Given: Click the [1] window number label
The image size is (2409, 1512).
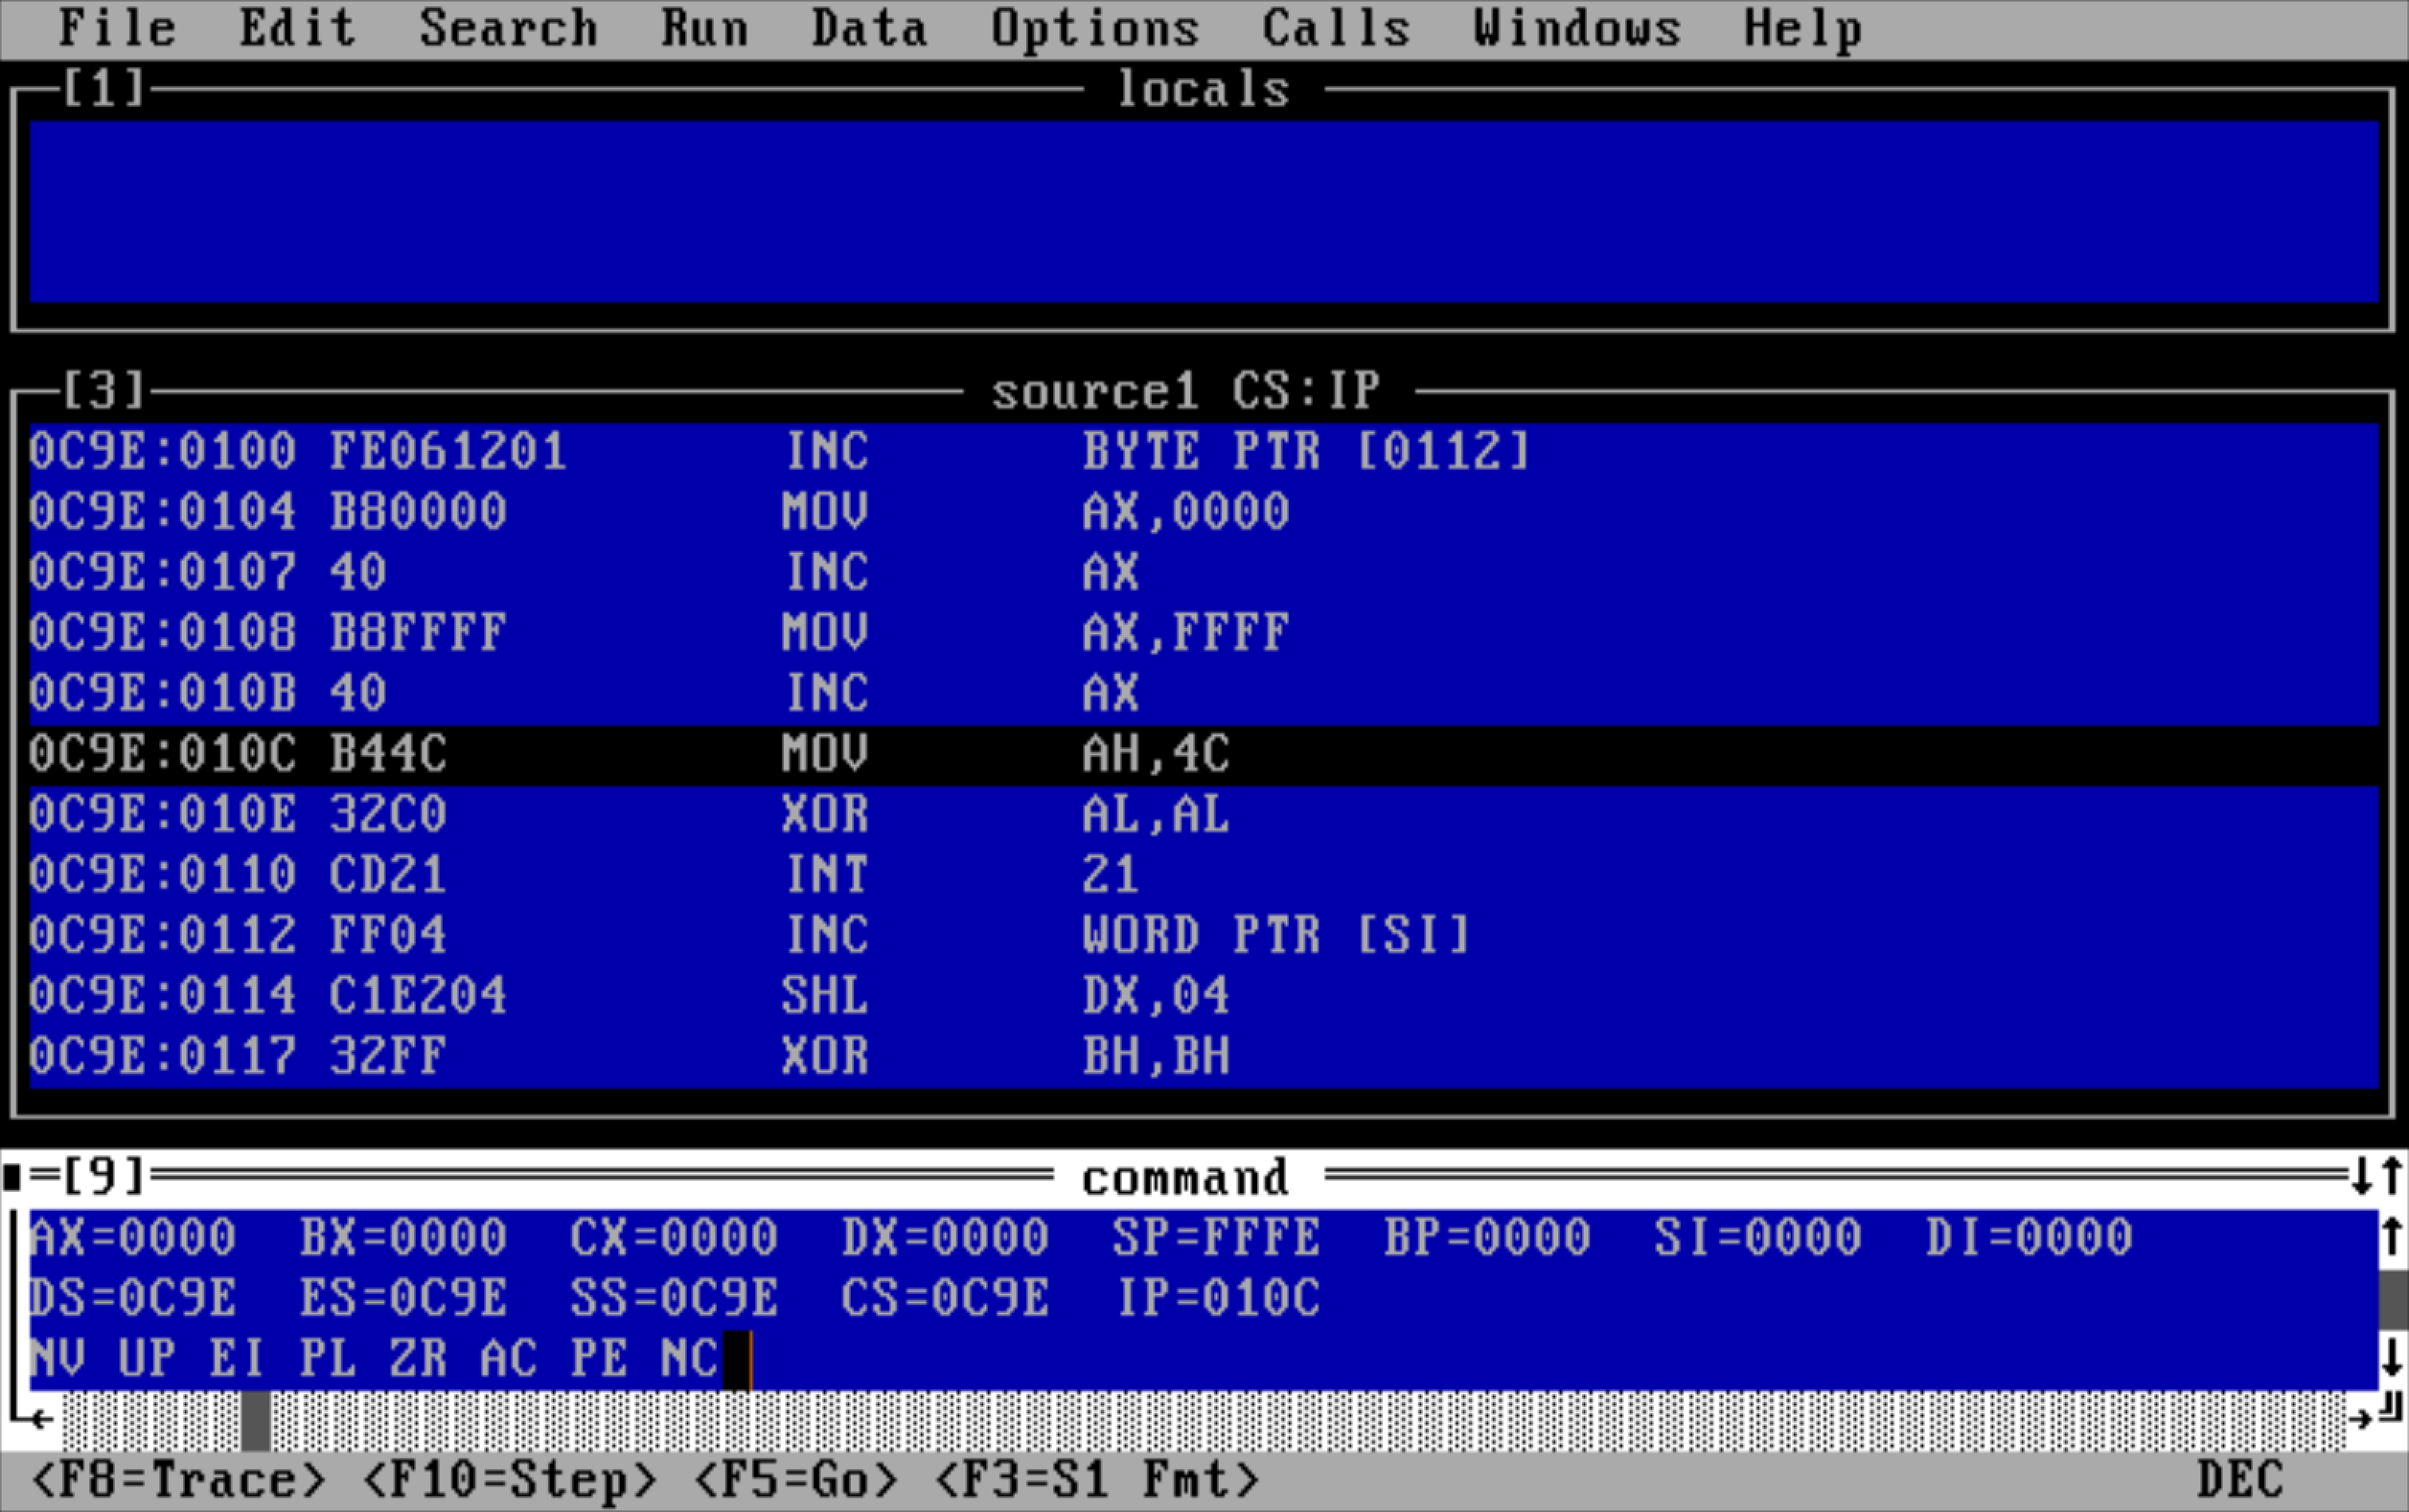Looking at the screenshot, I should (104, 88).
